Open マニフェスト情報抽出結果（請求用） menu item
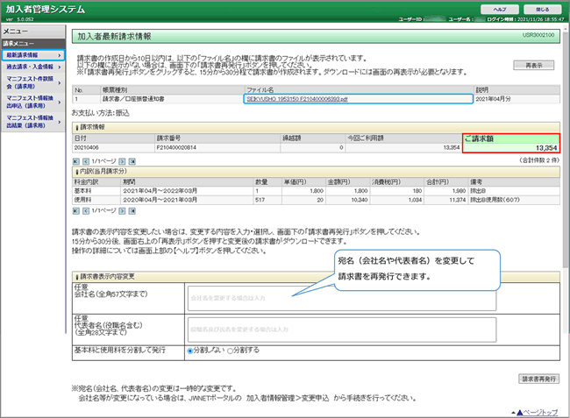Image resolution: width=570 pixels, height=418 pixels. (x=32, y=122)
